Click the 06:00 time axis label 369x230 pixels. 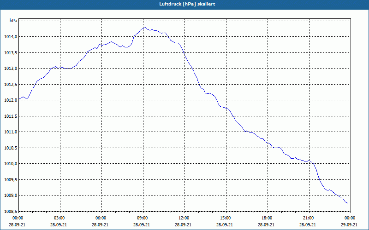click(101, 218)
